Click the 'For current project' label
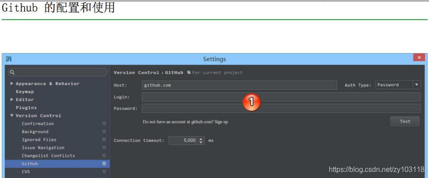The height and width of the screenshot is (178, 429). (x=217, y=73)
